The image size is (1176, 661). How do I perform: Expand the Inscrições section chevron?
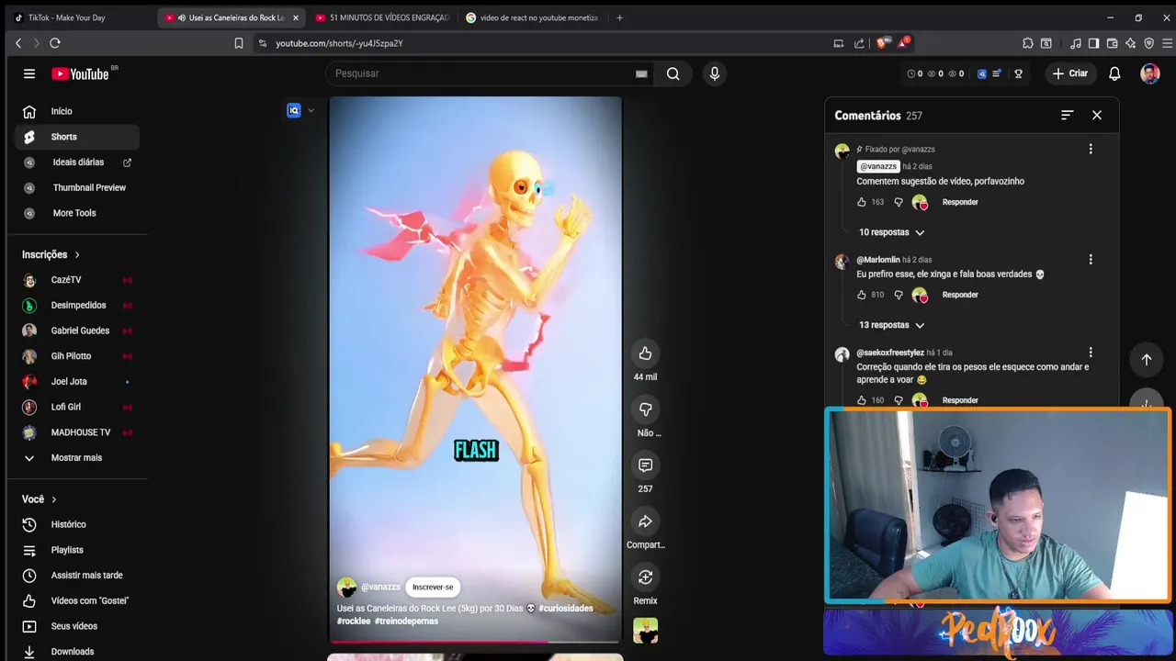(77, 255)
